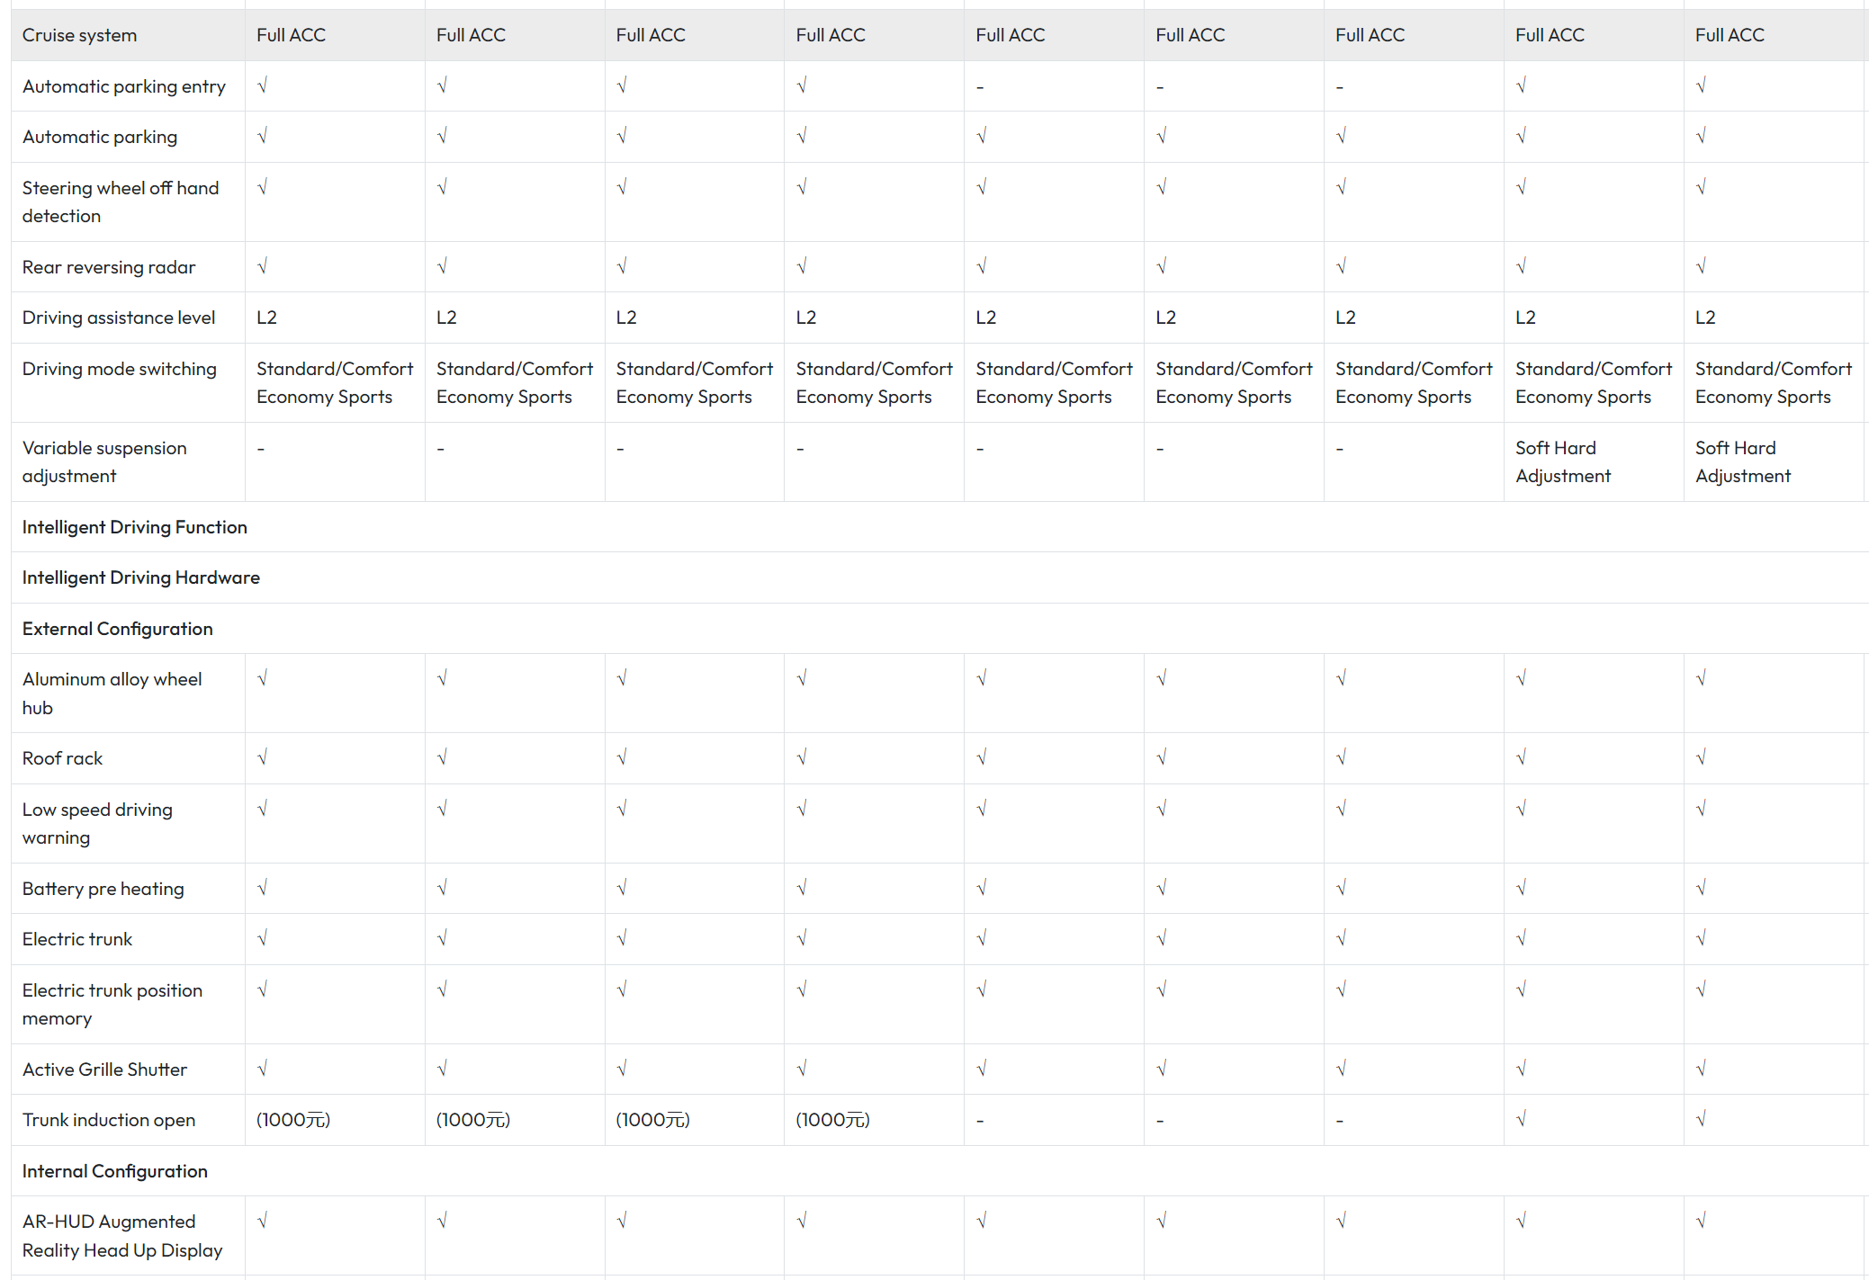Select last column Active Grille Shutter checkmark

coord(1702,1069)
